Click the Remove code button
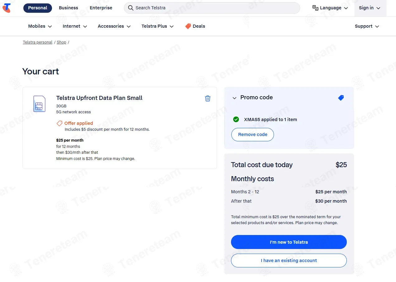Viewport: 396px width, 282px height. click(x=252, y=134)
